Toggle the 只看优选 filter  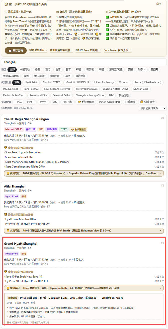tap(130, 102)
